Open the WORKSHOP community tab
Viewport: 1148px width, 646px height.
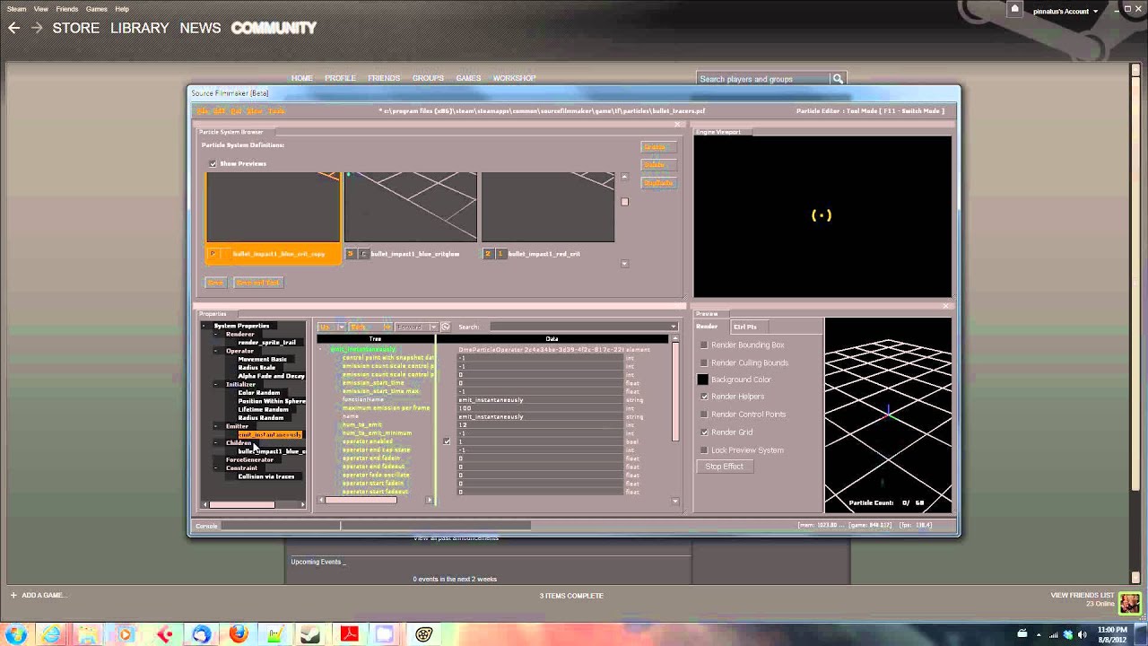tap(514, 78)
